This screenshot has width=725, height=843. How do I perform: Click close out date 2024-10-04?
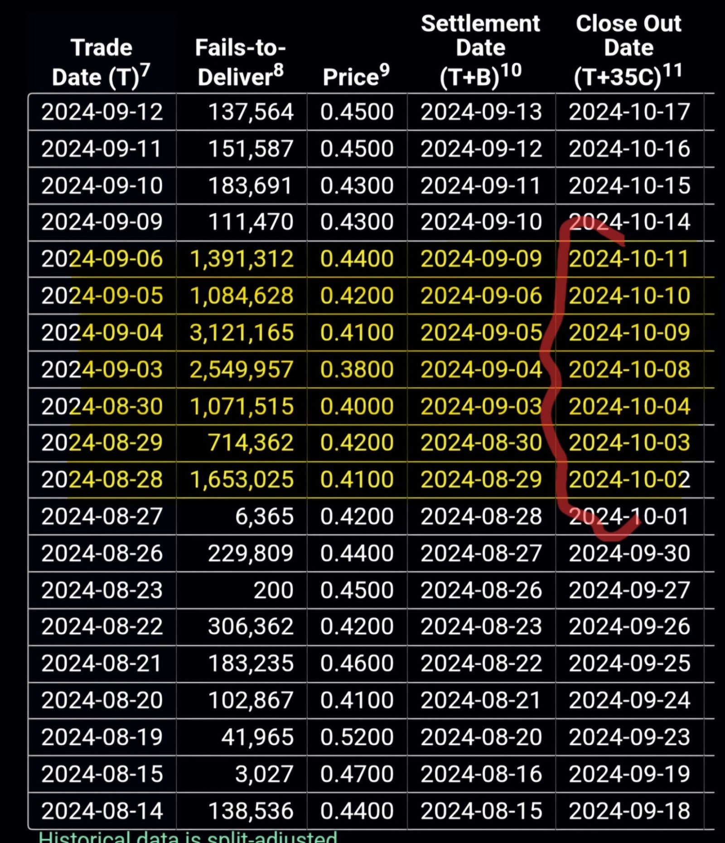pos(629,406)
